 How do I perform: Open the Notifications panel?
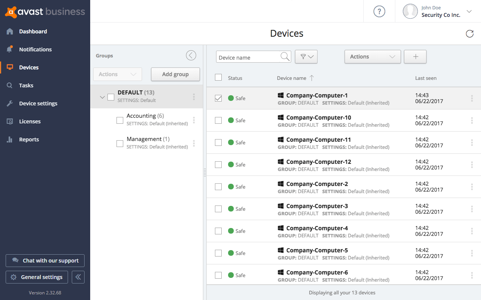[x=36, y=49]
